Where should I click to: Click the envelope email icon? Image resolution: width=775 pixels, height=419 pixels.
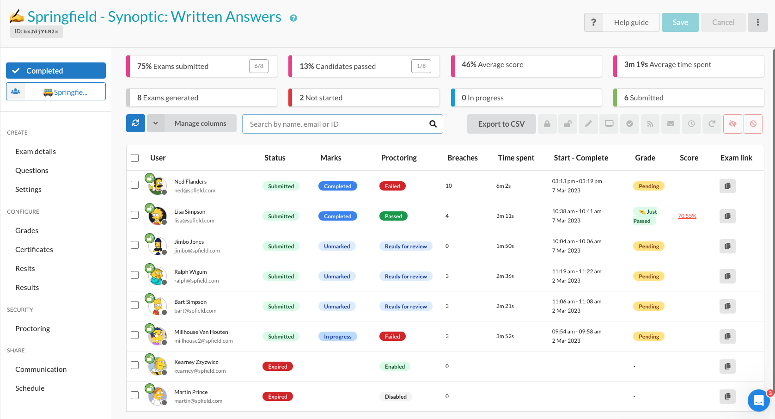point(671,124)
